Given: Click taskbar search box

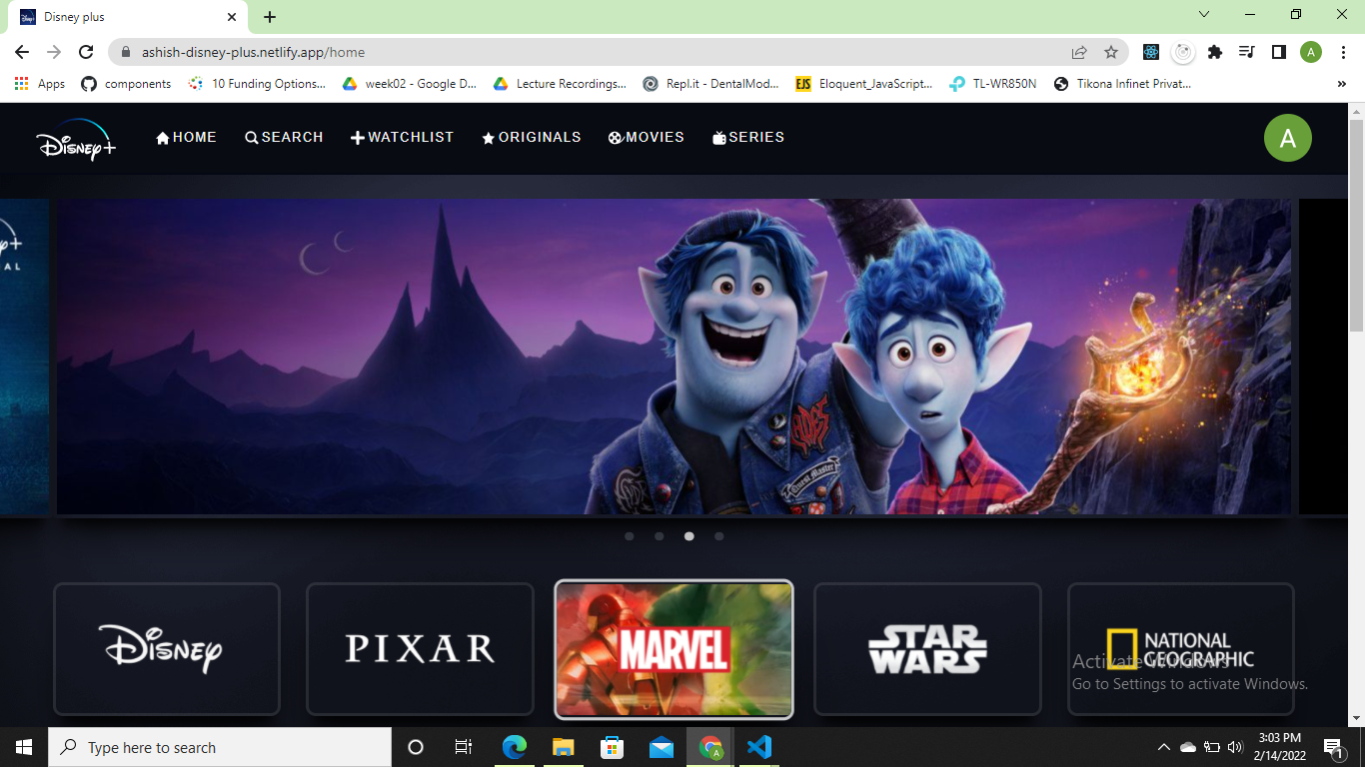Looking at the screenshot, I should pos(220,747).
